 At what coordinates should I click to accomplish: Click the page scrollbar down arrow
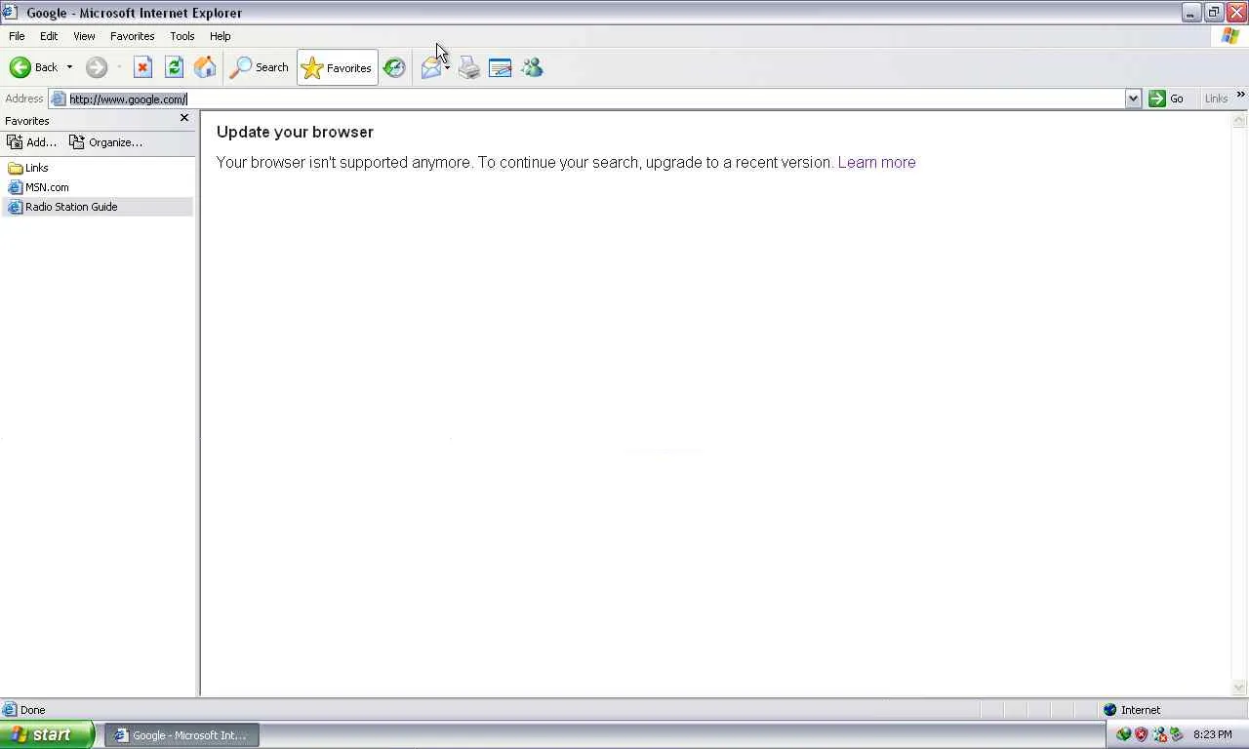pyautogui.click(x=1239, y=688)
